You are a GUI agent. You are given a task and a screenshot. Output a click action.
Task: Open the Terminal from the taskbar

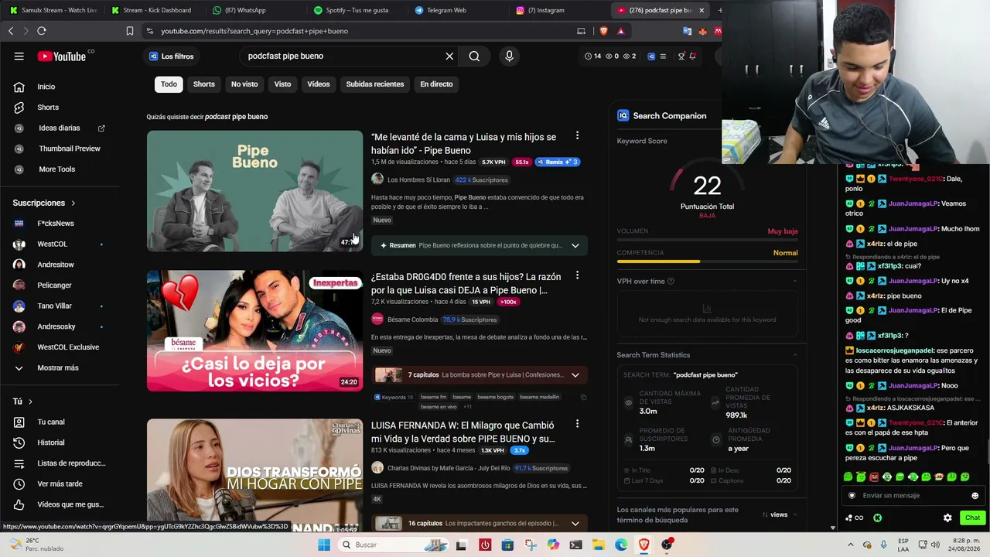click(575, 545)
